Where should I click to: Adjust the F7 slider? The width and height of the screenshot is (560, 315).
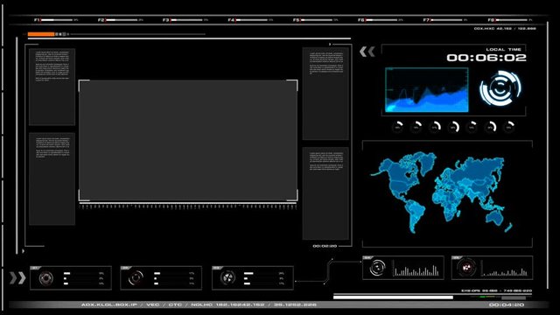pyautogui.click(x=447, y=20)
